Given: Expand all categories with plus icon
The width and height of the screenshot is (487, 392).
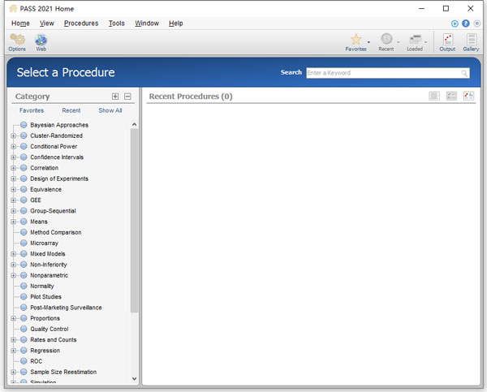Looking at the screenshot, I should pyautogui.click(x=115, y=97).
